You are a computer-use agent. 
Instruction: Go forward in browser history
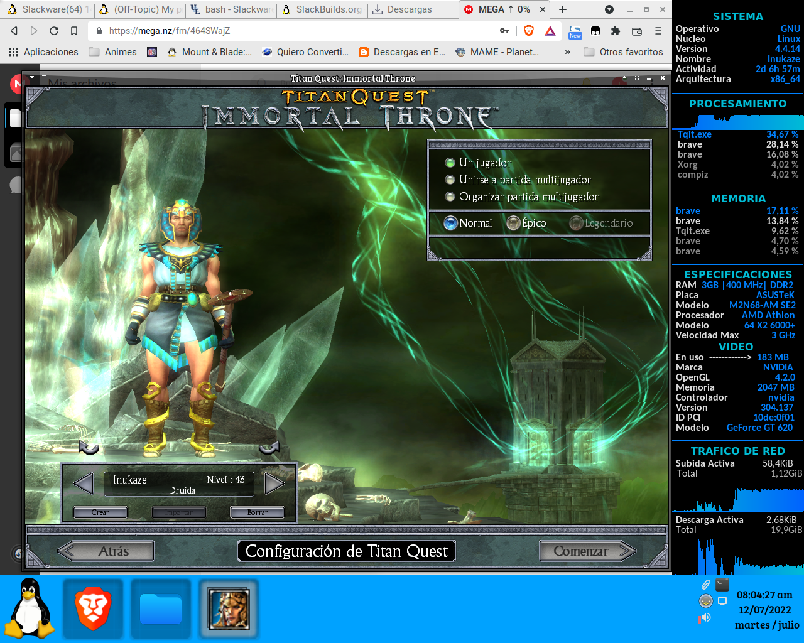(x=34, y=31)
